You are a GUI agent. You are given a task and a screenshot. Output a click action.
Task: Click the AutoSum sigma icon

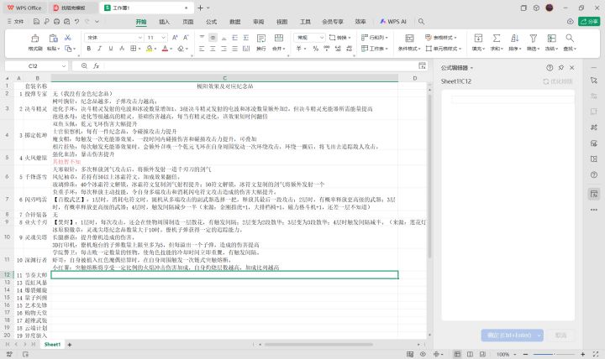pyautogui.click(x=497, y=38)
